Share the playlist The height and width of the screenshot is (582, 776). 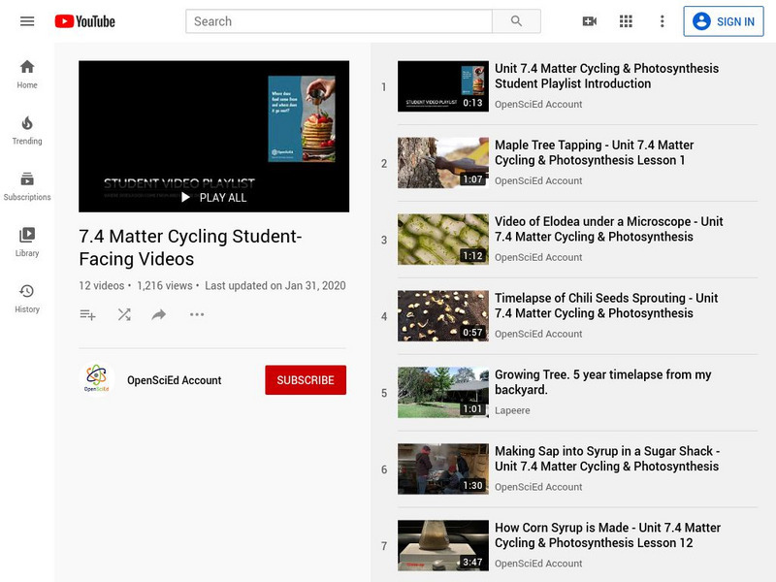pyautogui.click(x=159, y=314)
